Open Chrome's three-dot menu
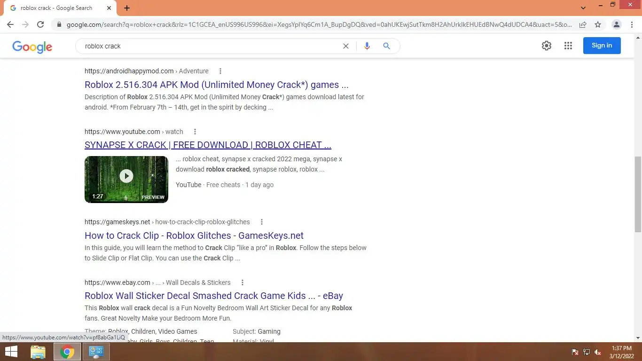 point(632,24)
